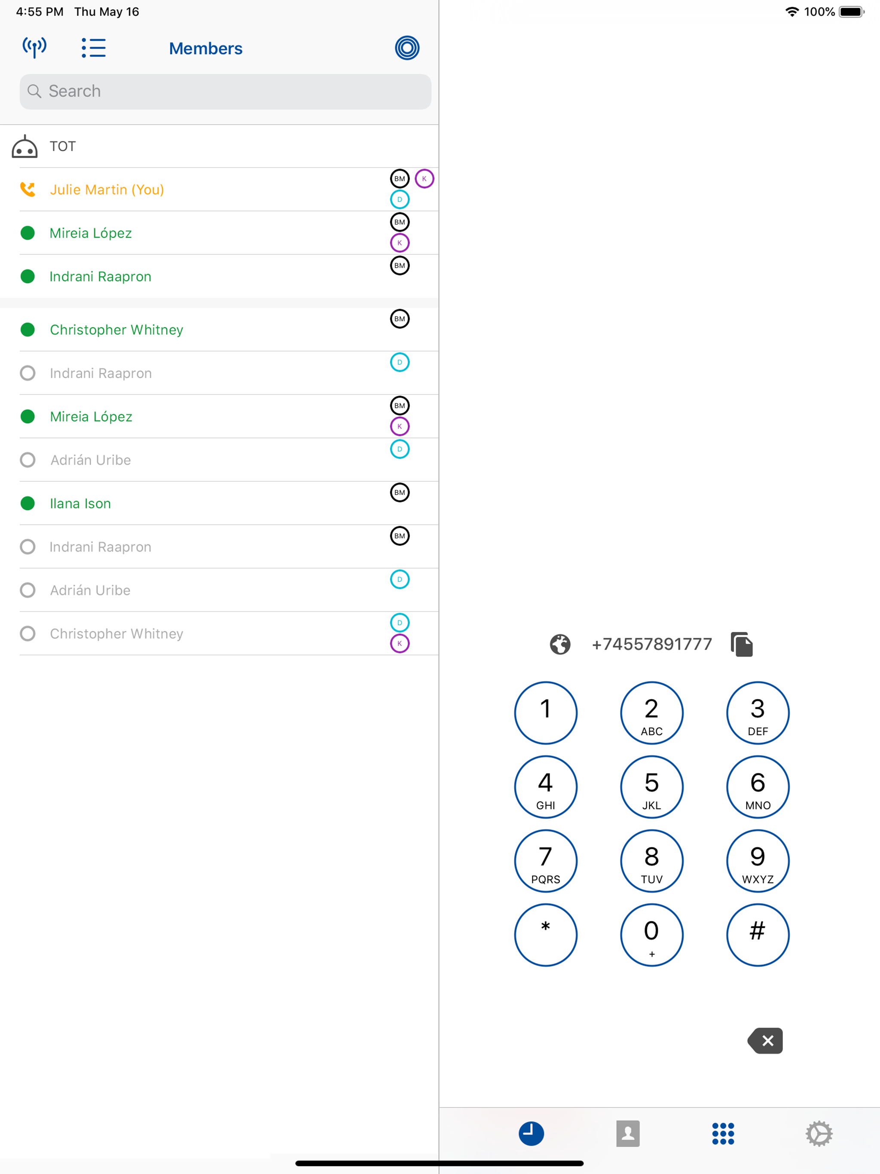Open the call history clock tab
Image resolution: width=880 pixels, height=1174 pixels.
(x=531, y=1134)
